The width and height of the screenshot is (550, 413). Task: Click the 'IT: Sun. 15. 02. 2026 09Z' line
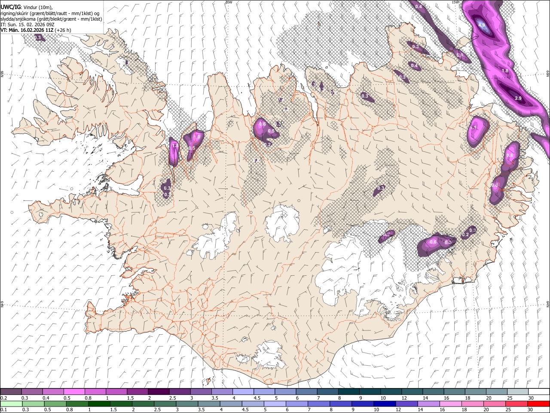pyautogui.click(x=27, y=25)
